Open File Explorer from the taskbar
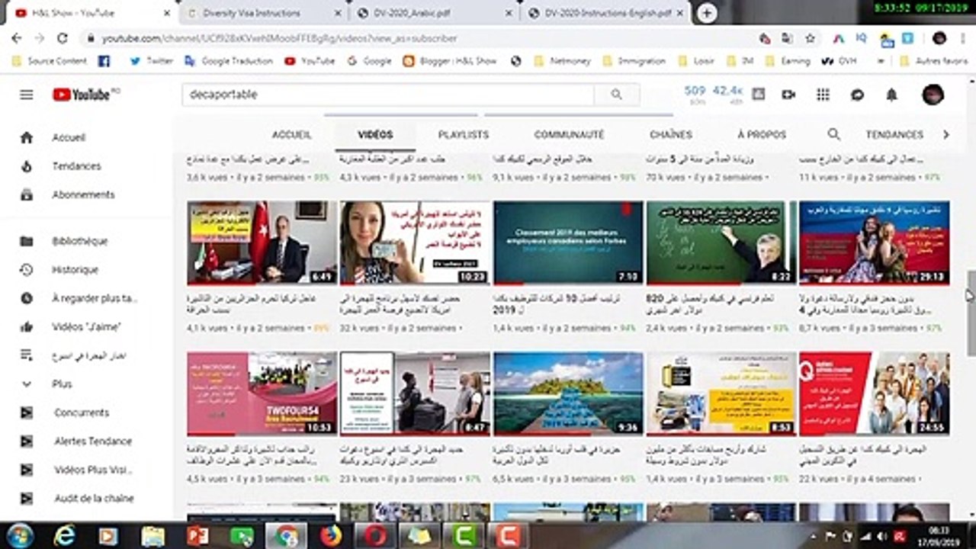 pos(153,535)
